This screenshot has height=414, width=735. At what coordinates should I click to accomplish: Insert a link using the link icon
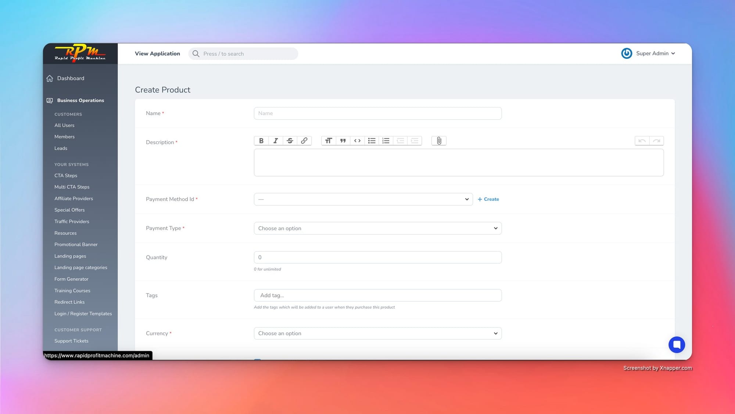pyautogui.click(x=304, y=141)
